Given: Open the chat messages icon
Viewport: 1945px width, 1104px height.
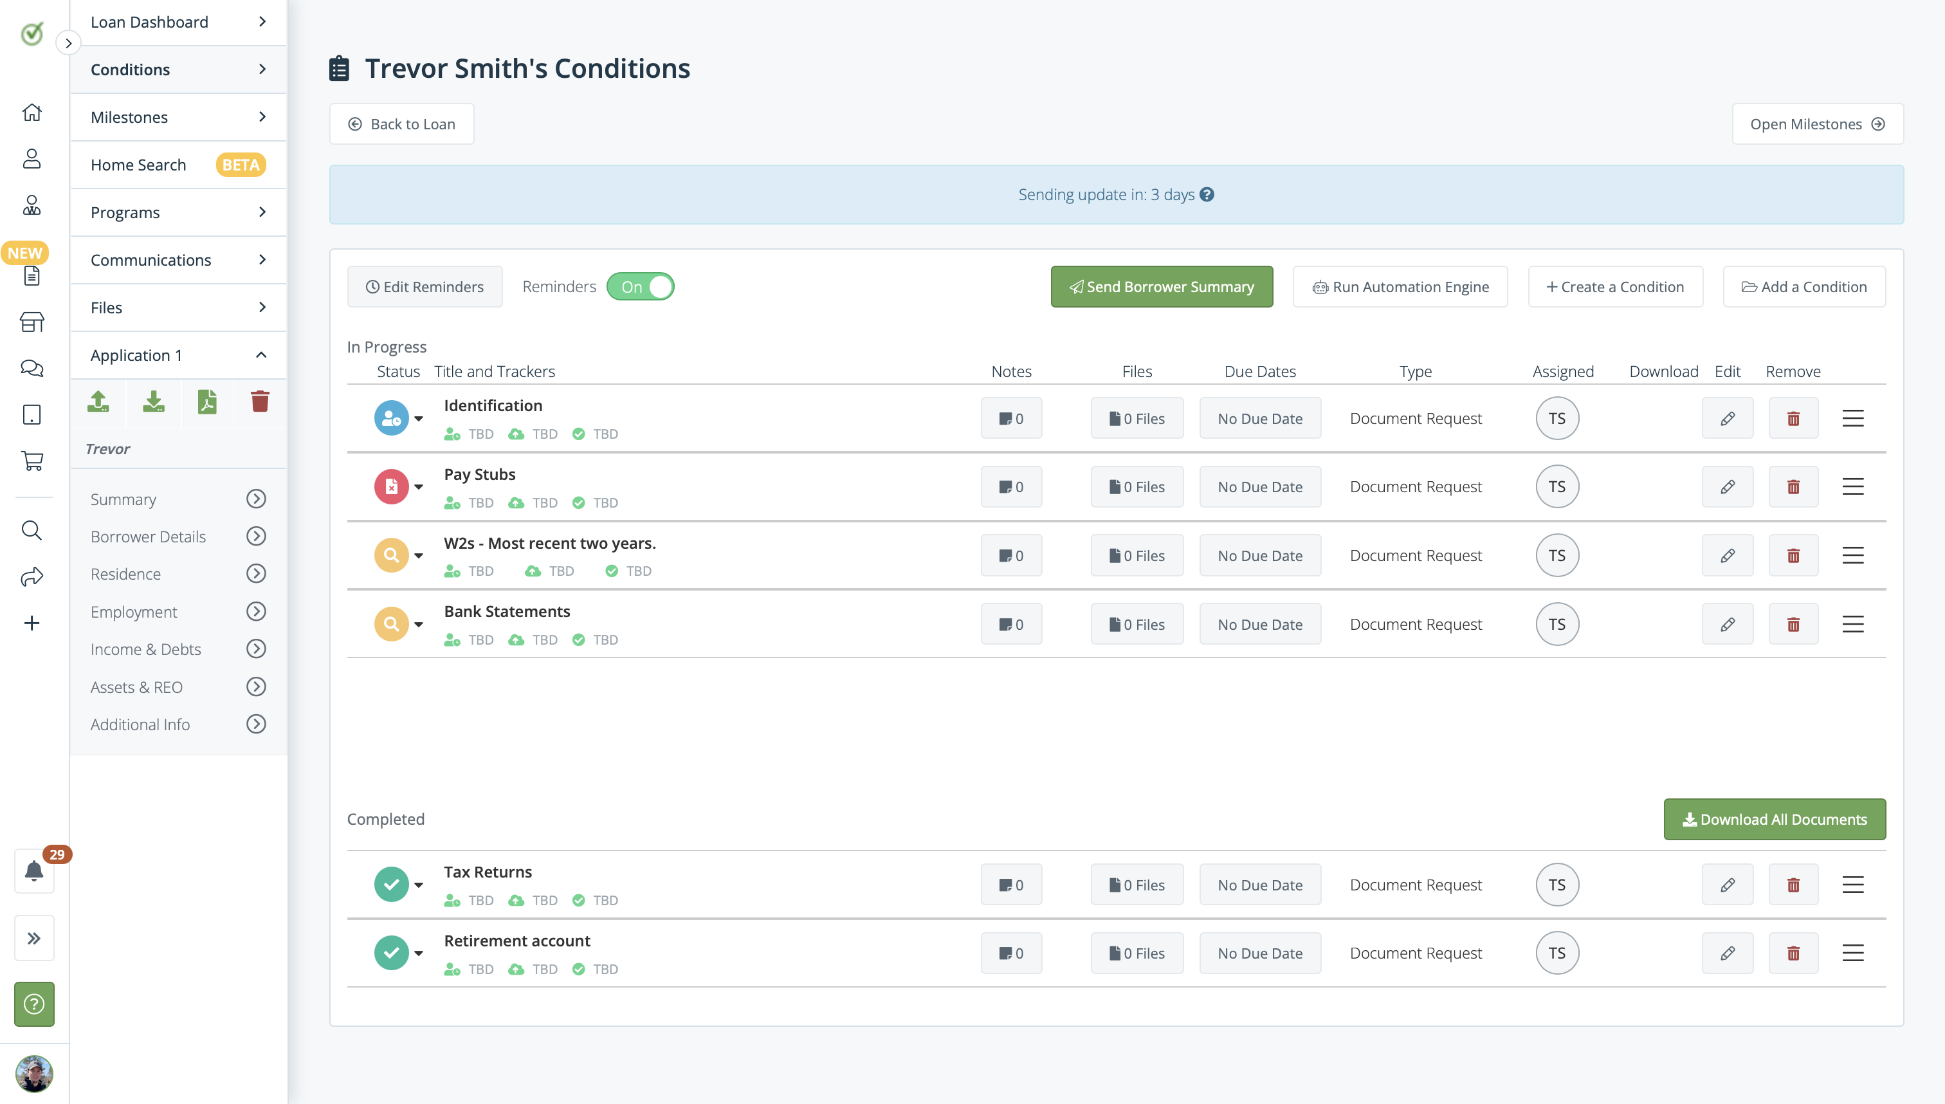Looking at the screenshot, I should 32,369.
